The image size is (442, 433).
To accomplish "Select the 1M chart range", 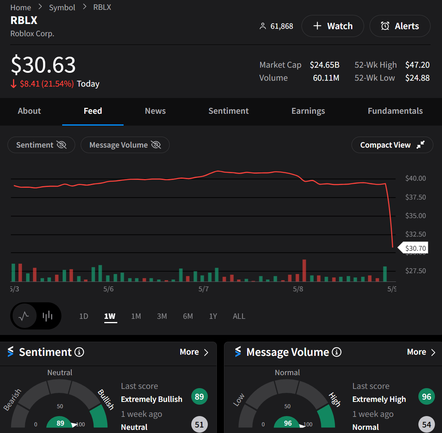I will point(136,316).
